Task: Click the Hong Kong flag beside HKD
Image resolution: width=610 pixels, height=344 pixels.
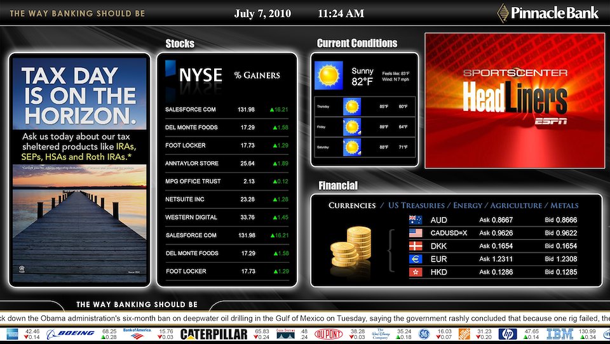Action: 416,272
